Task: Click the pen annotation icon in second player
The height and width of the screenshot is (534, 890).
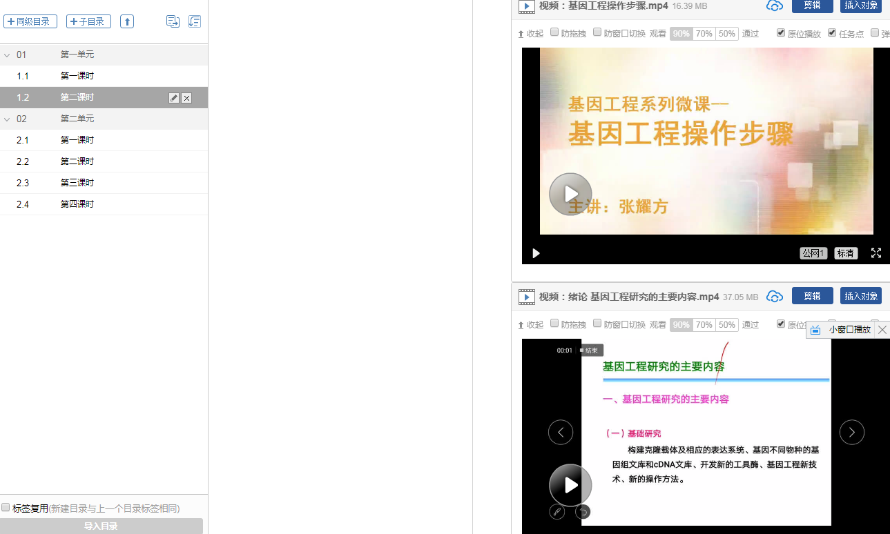Action: 557,512
